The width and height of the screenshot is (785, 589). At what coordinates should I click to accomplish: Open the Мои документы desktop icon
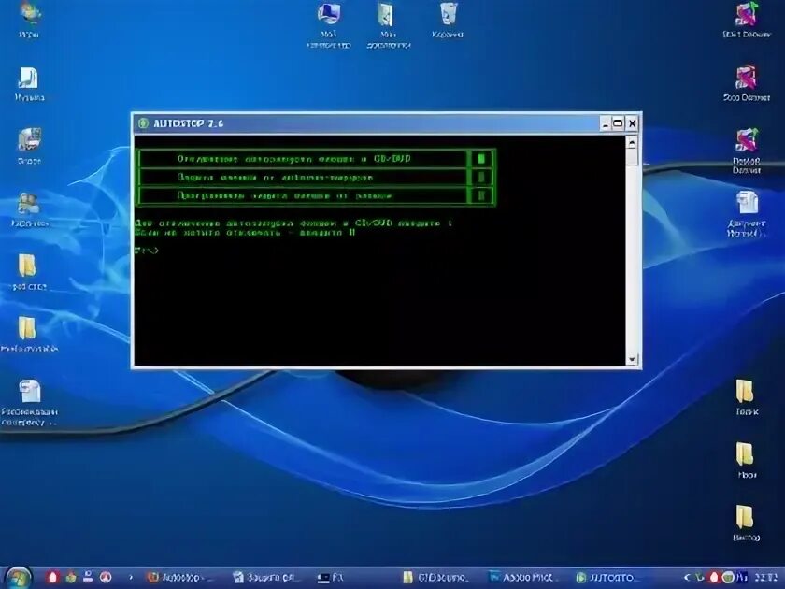(x=389, y=25)
